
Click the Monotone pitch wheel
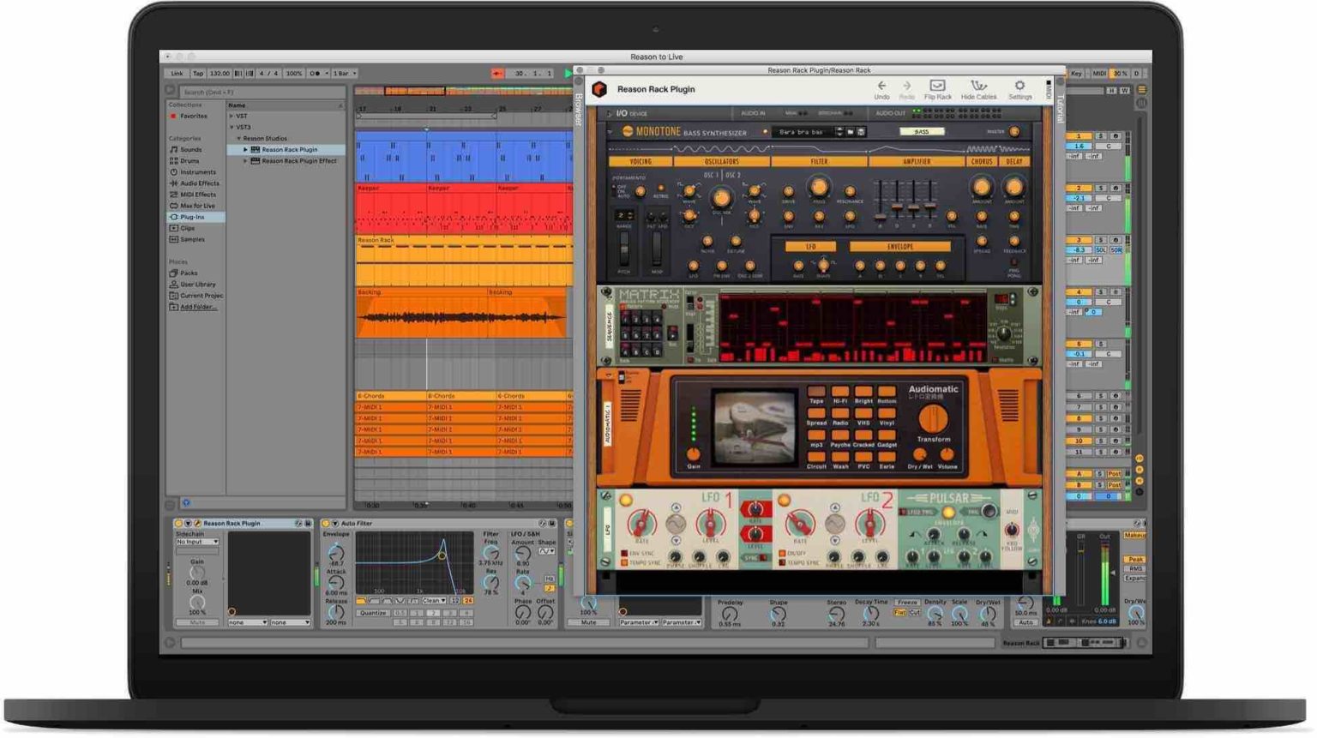point(624,249)
